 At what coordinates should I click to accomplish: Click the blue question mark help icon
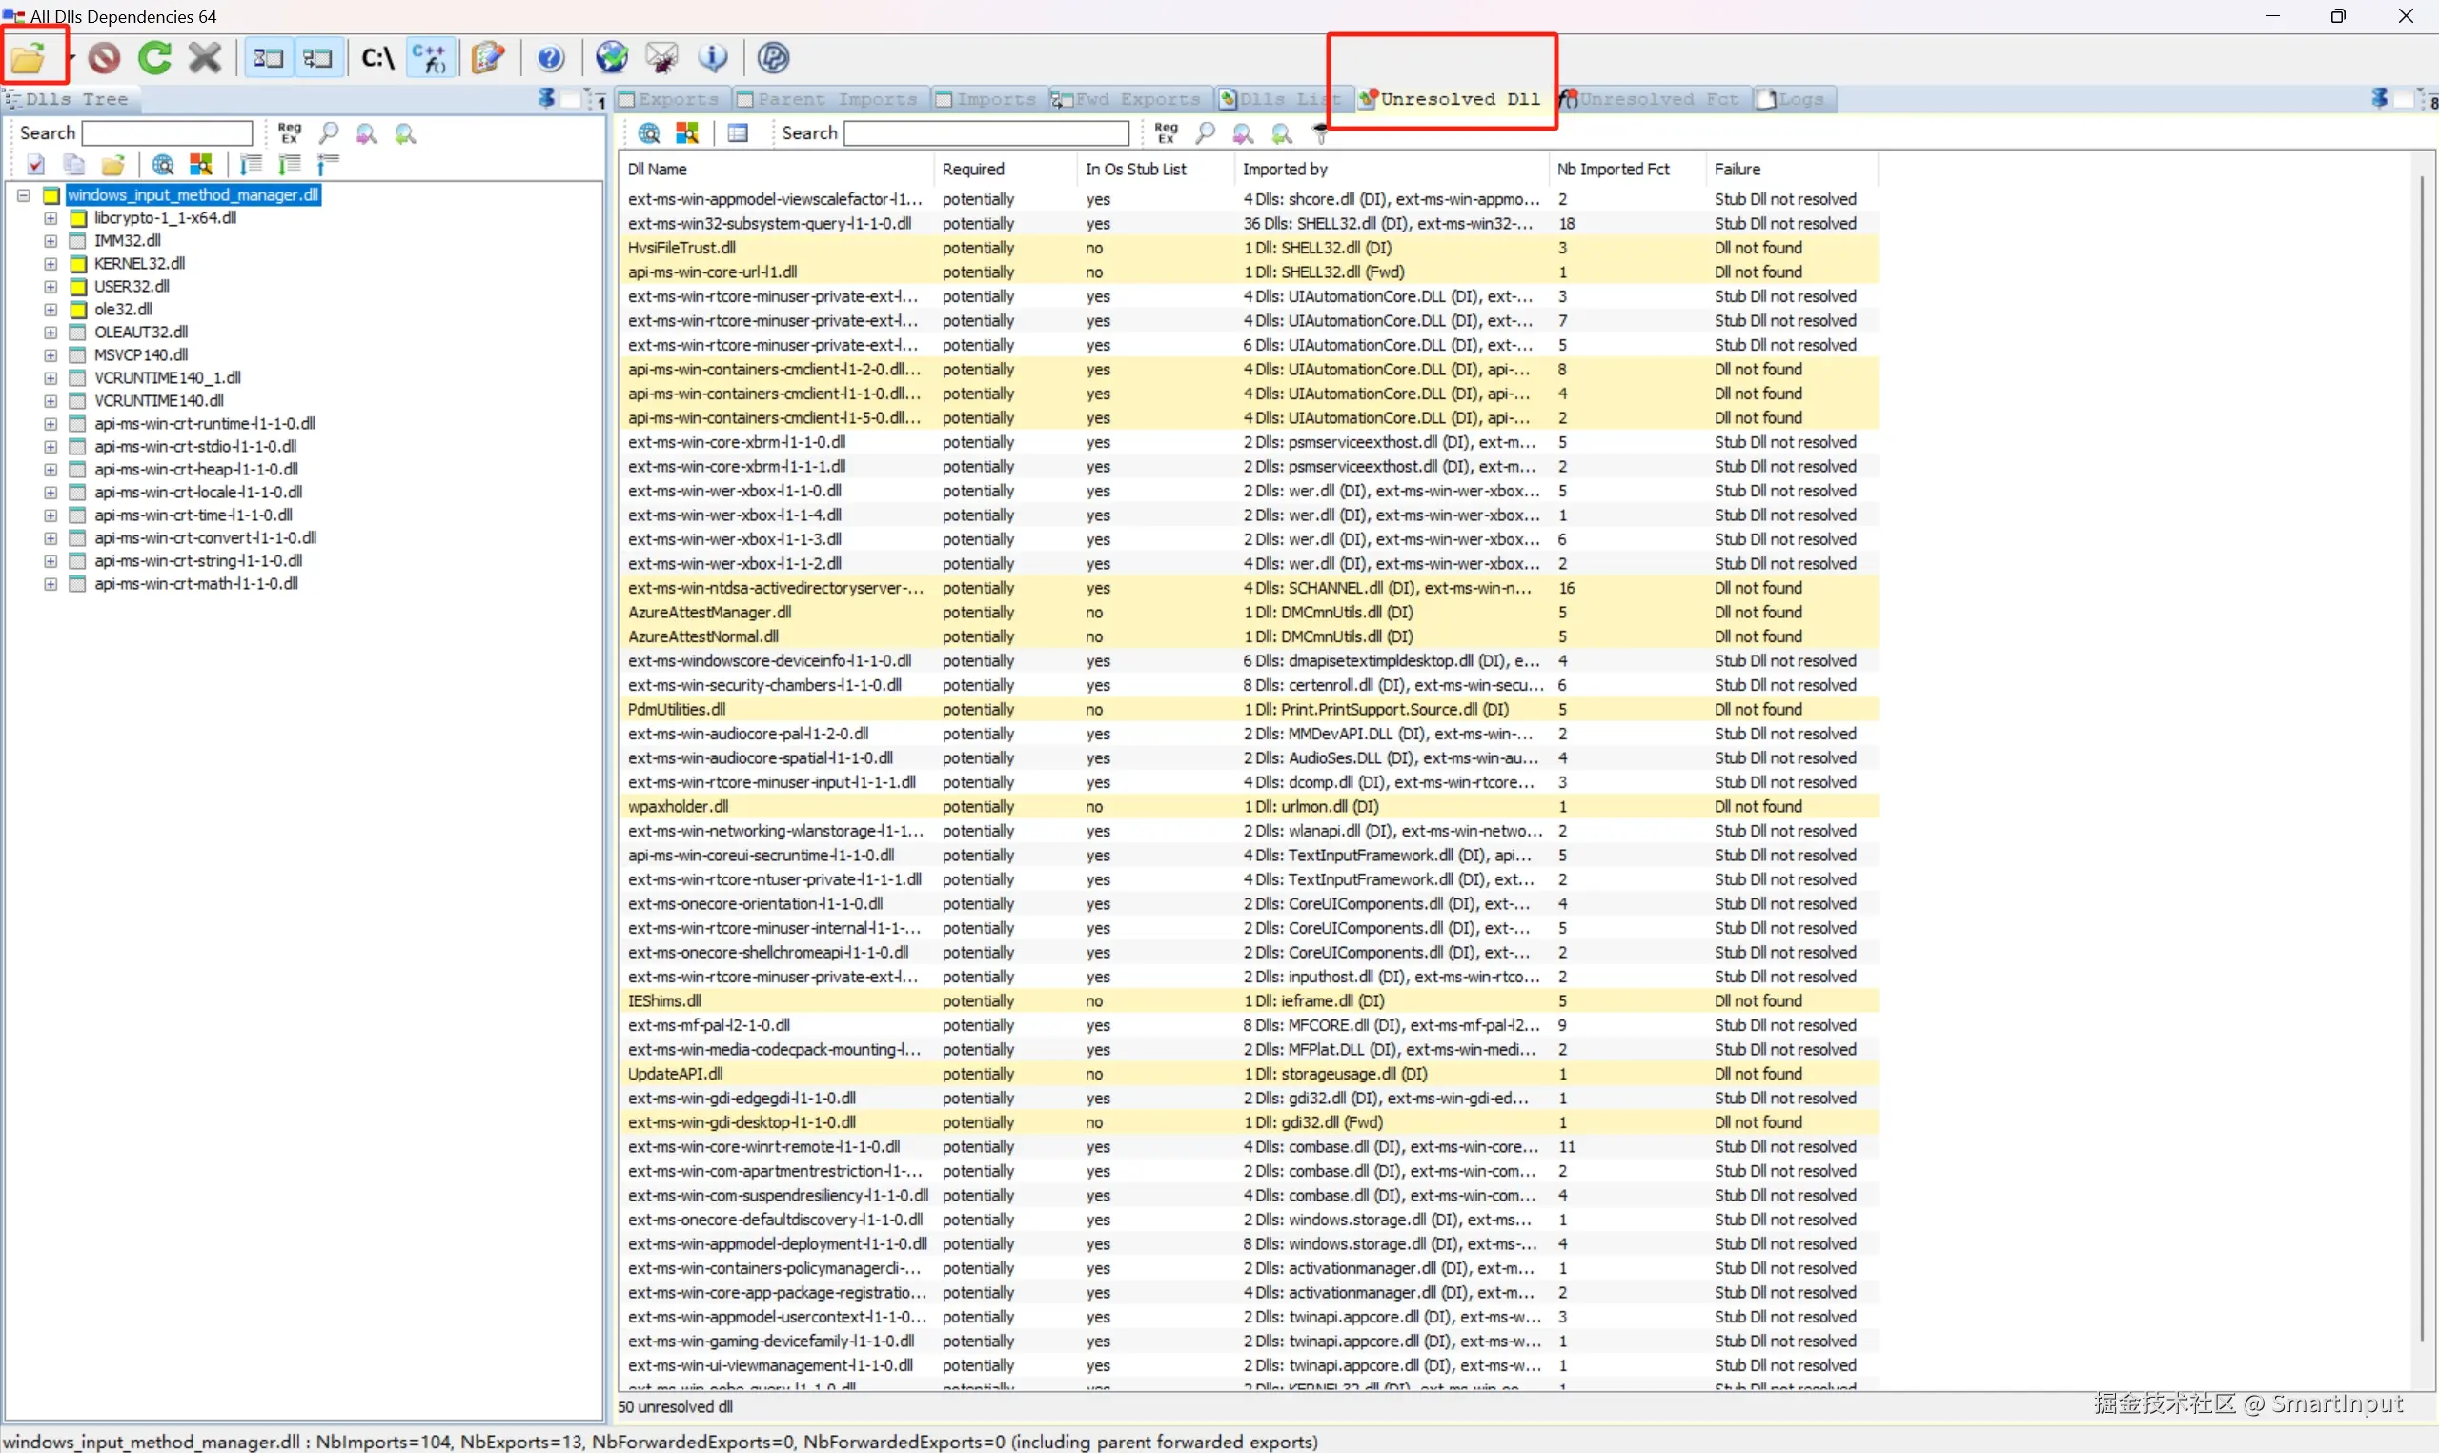551,58
